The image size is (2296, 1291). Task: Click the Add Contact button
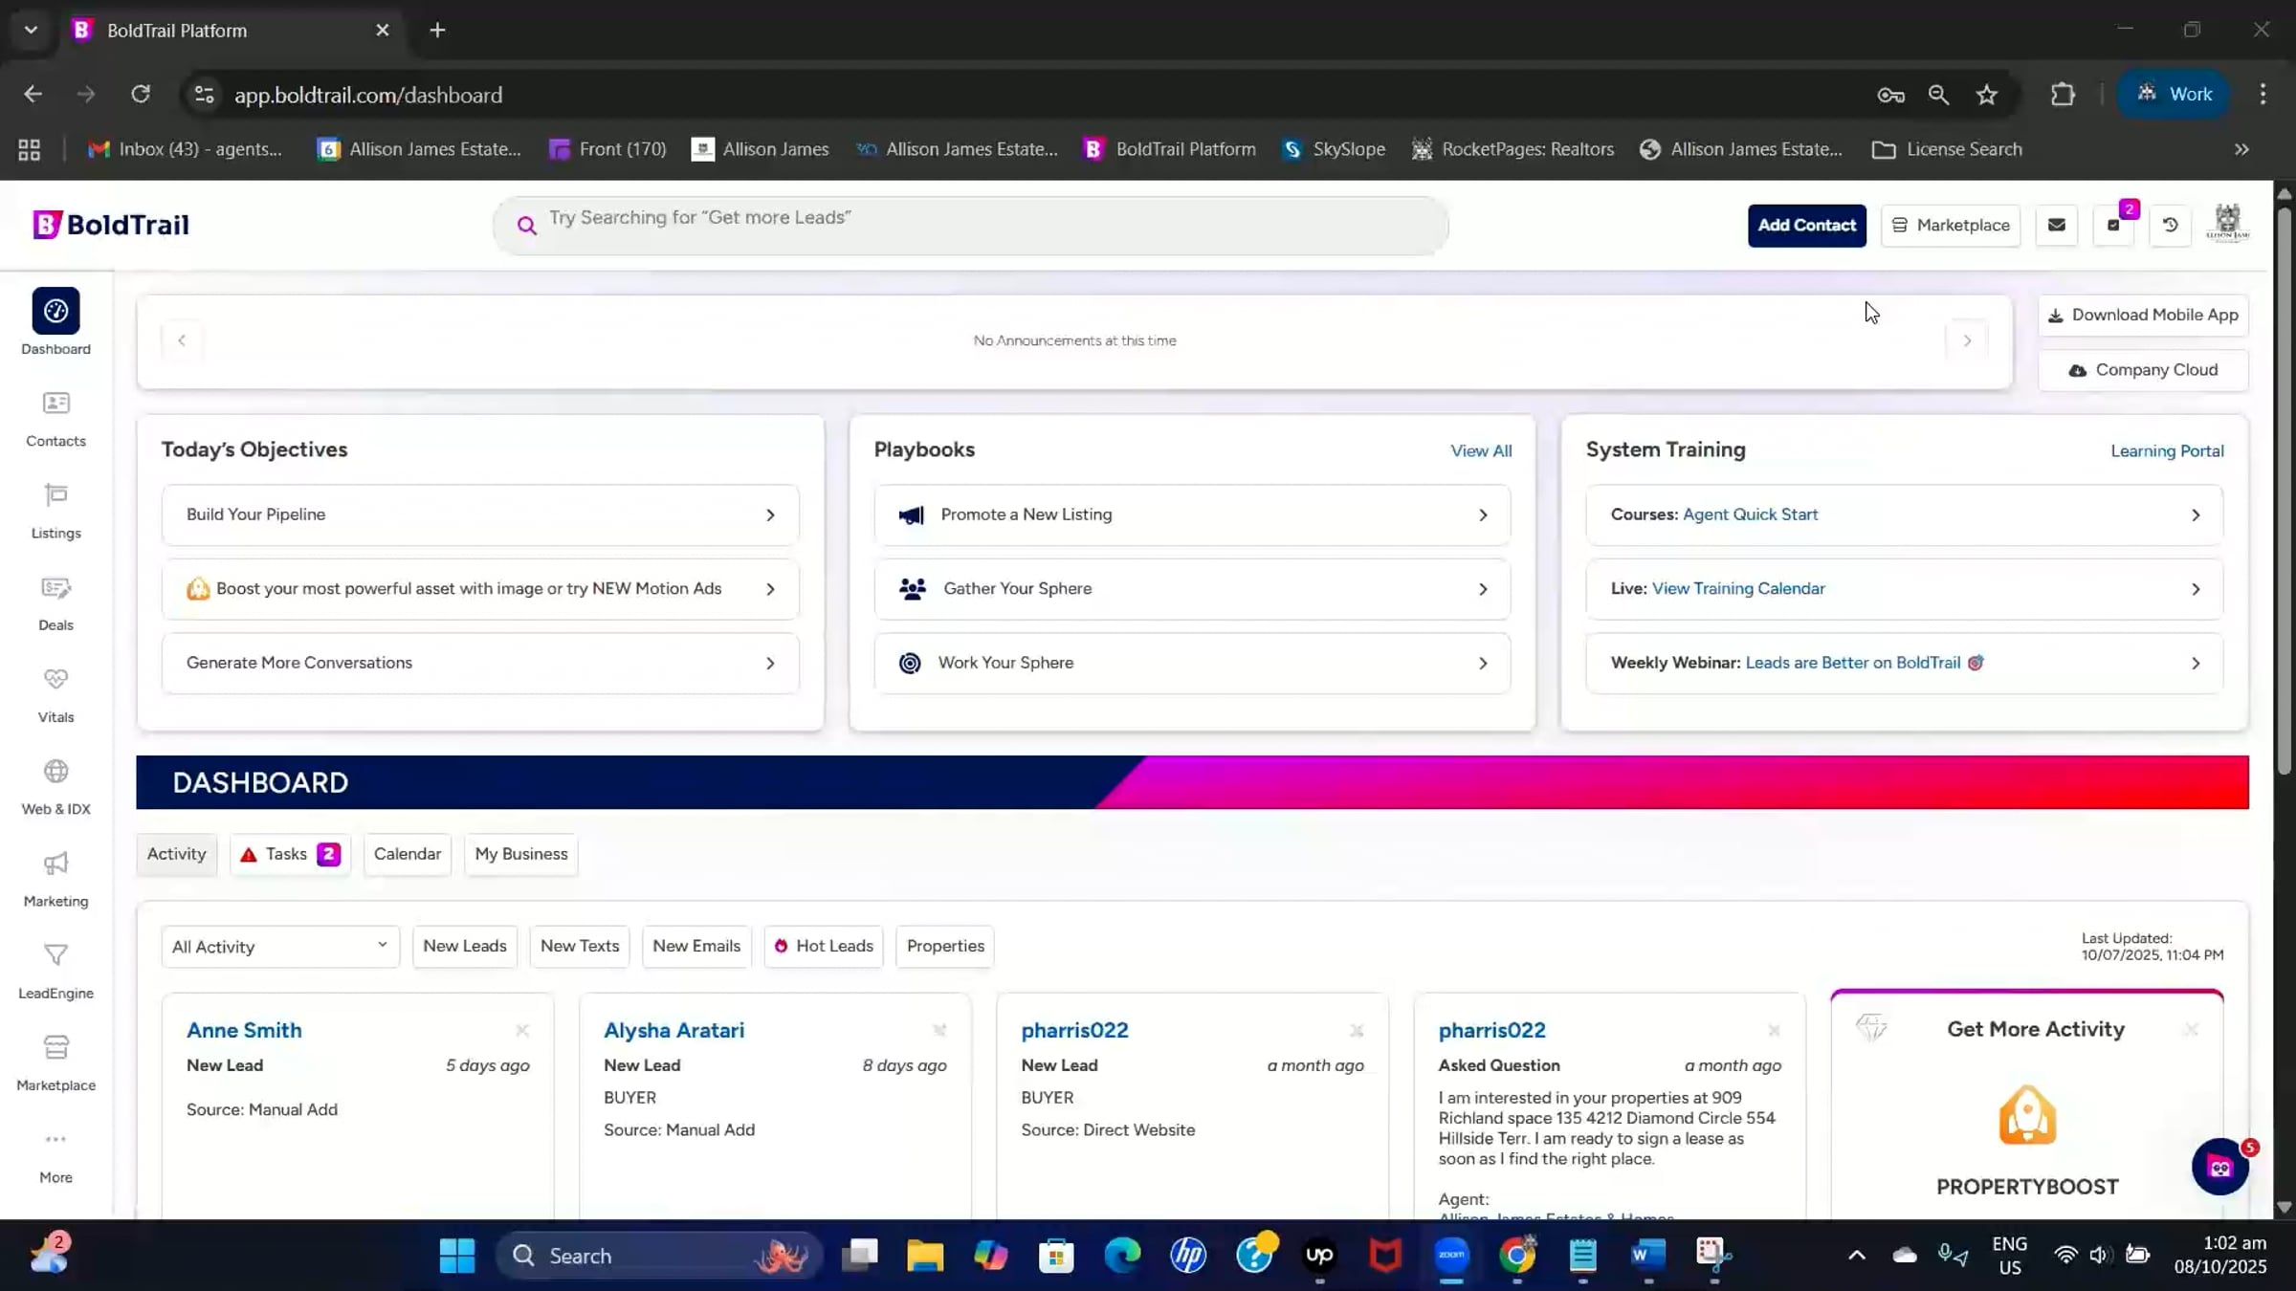(1806, 226)
